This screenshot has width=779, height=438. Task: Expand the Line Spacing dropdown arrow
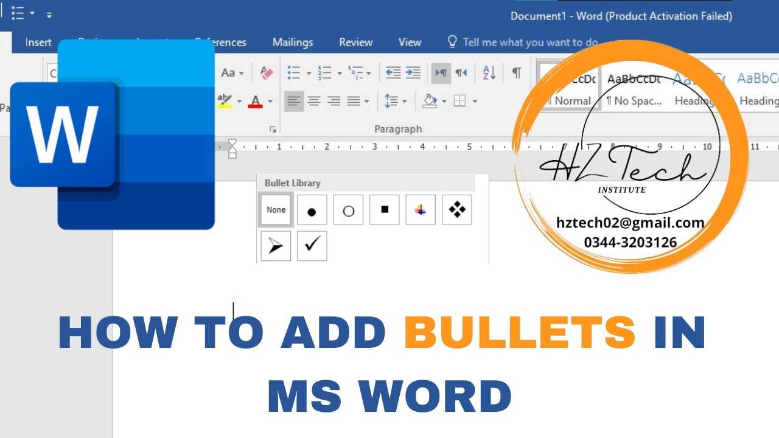405,102
